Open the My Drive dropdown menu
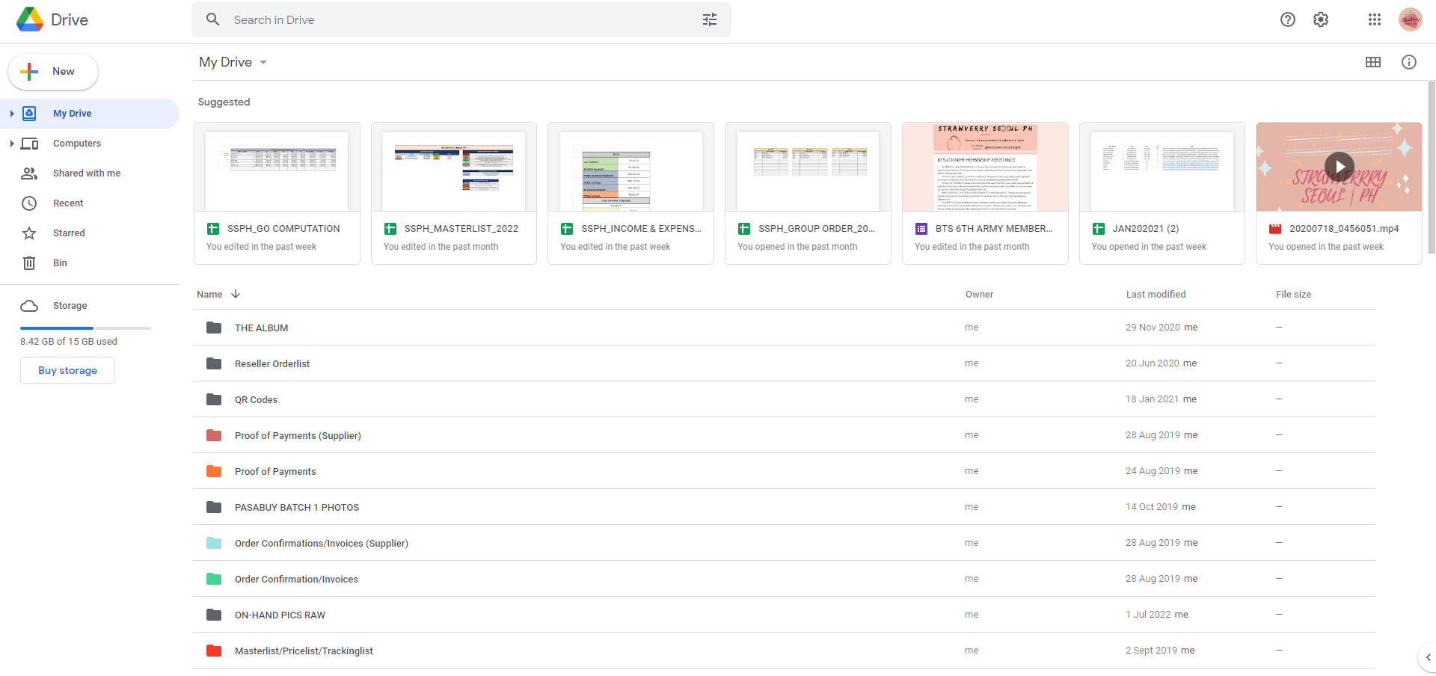The height and width of the screenshot is (676, 1436). tap(263, 63)
